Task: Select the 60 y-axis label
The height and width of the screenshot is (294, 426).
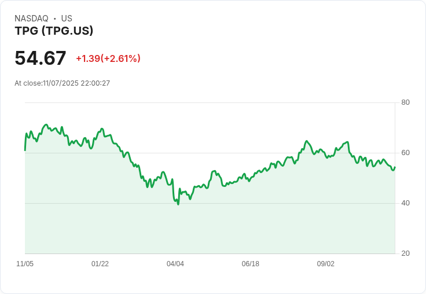Action: pos(405,153)
